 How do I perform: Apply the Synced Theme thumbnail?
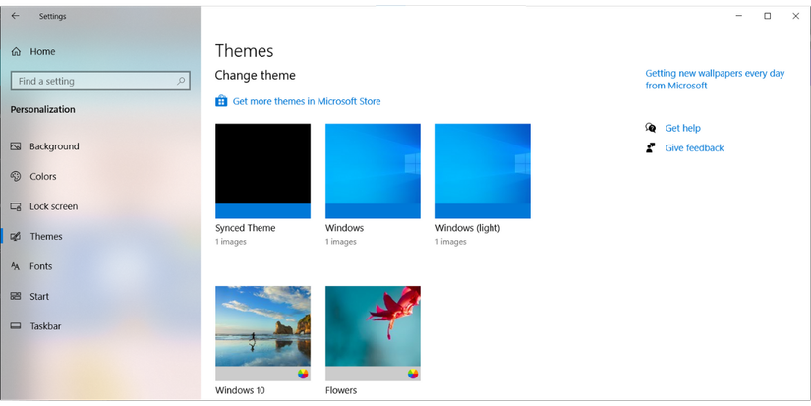pos(262,171)
